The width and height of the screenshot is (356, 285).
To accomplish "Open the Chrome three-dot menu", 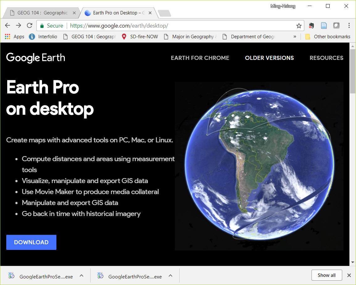I will tap(349, 25).
